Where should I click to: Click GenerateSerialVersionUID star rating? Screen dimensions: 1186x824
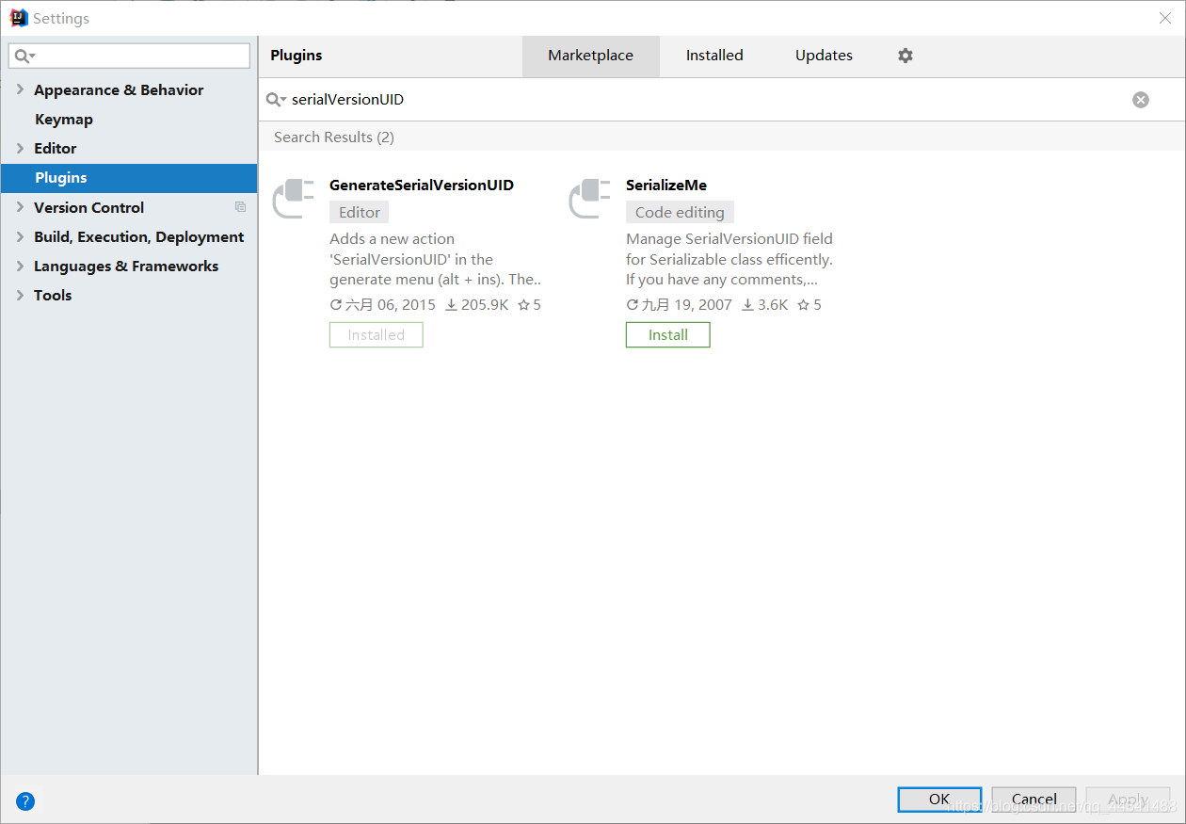530,305
